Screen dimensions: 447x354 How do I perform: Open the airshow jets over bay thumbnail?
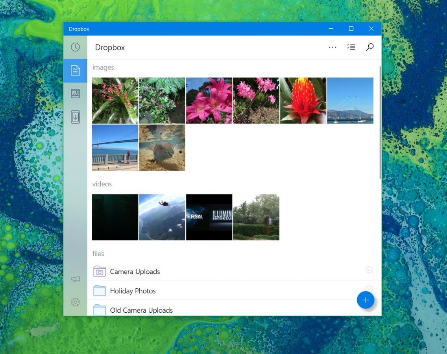350,101
